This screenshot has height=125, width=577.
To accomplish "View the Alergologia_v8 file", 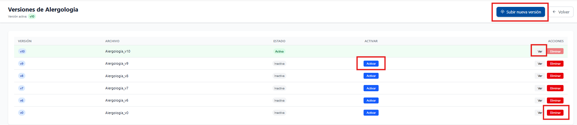I will click(x=540, y=76).
